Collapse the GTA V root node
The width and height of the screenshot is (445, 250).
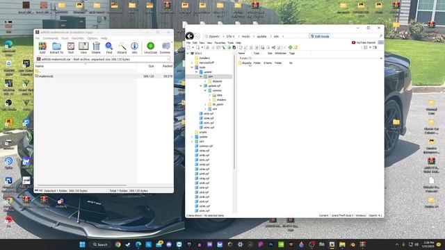[188, 53]
